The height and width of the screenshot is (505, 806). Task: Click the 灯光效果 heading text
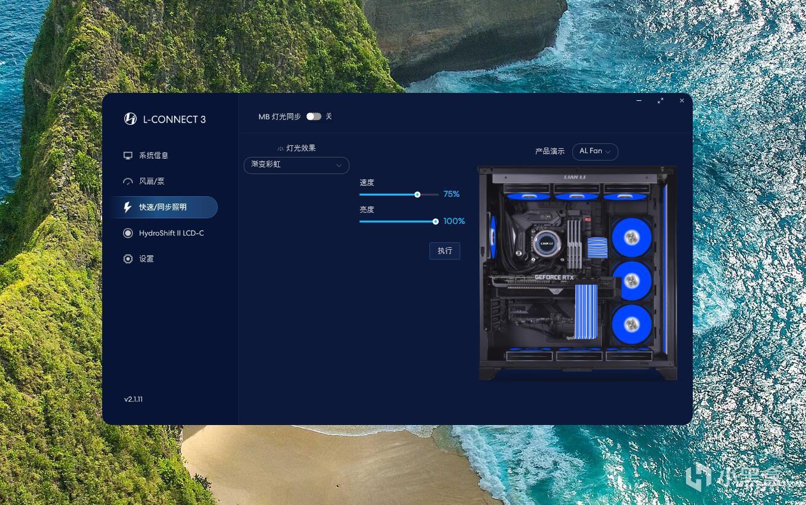coord(301,148)
